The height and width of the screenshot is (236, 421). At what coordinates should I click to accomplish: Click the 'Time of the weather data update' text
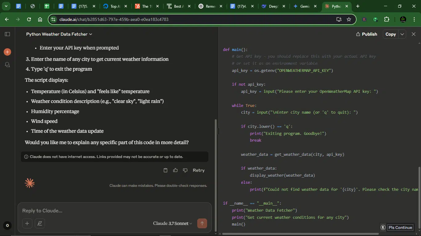67,131
